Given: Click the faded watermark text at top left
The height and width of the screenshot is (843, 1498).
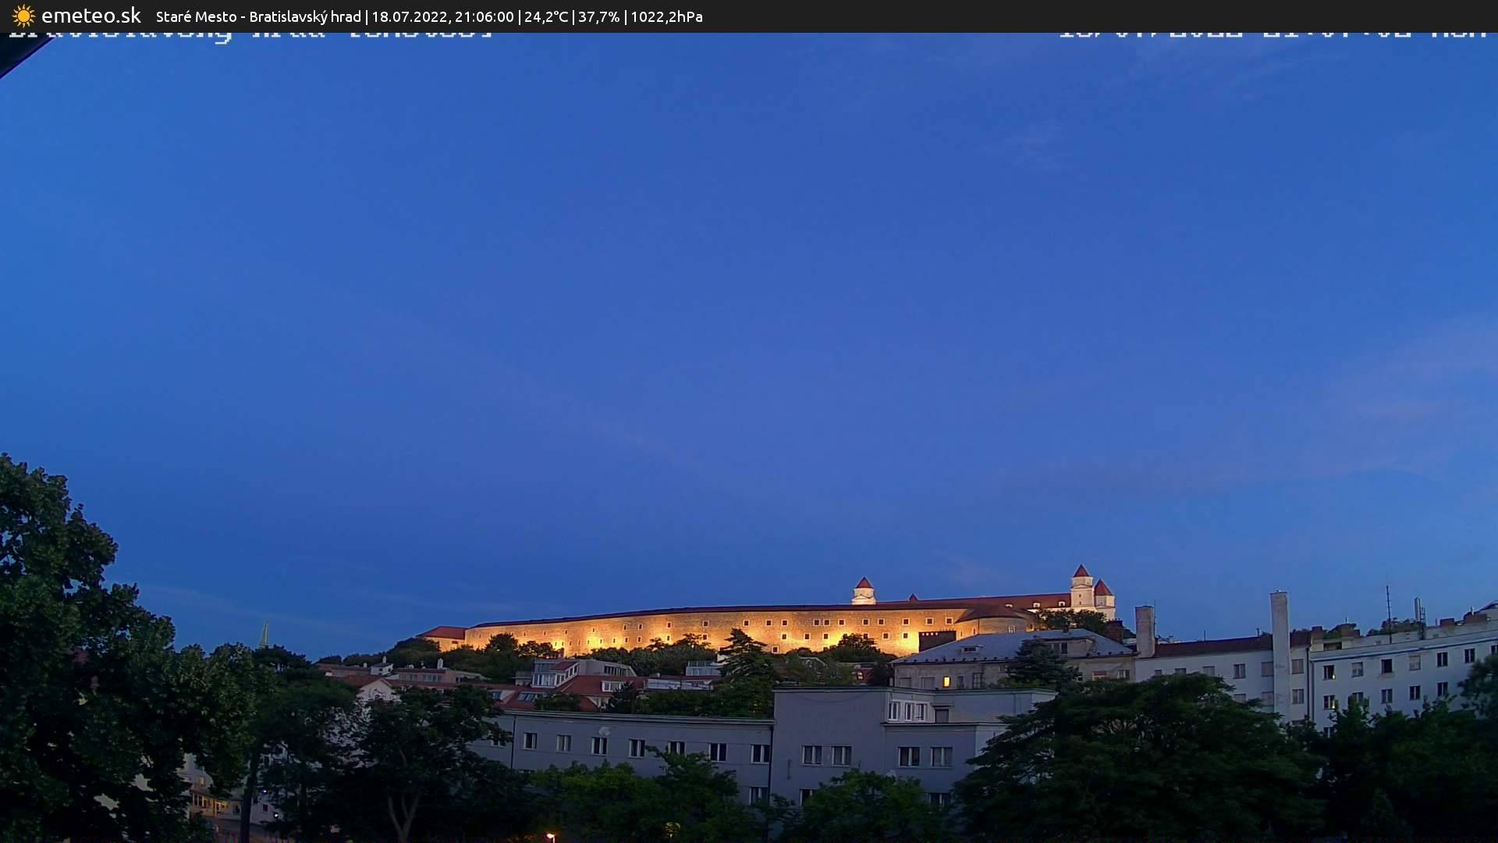Looking at the screenshot, I should (x=250, y=33).
